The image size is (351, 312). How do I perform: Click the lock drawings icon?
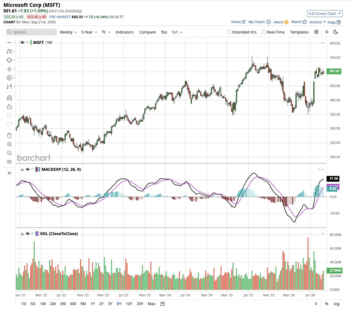click(9, 107)
